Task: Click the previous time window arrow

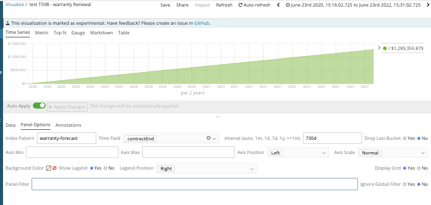Action: (278, 5)
